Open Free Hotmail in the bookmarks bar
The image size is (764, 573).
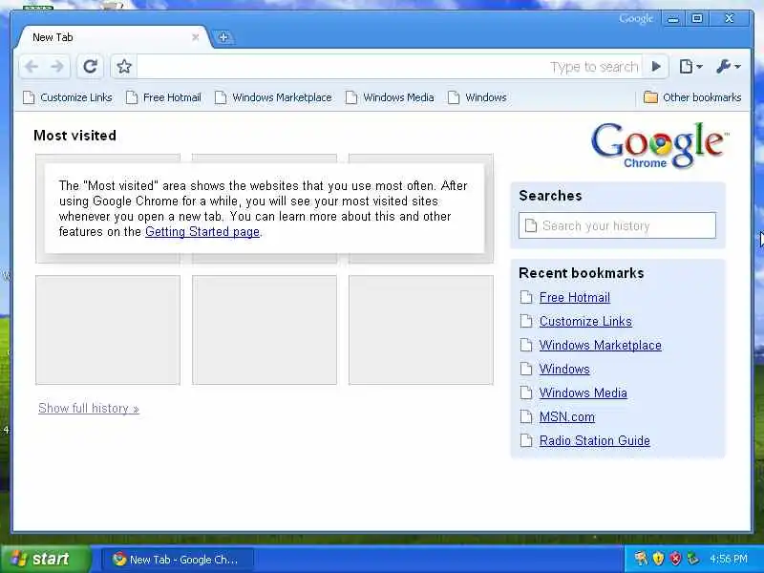[x=163, y=97]
